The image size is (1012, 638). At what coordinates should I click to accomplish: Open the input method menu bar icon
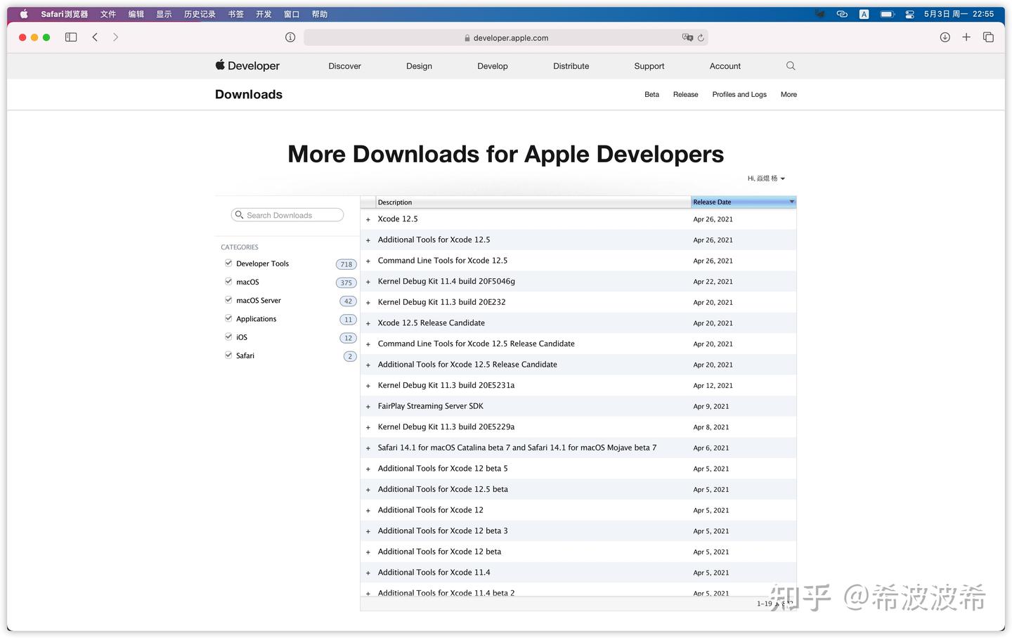[864, 13]
